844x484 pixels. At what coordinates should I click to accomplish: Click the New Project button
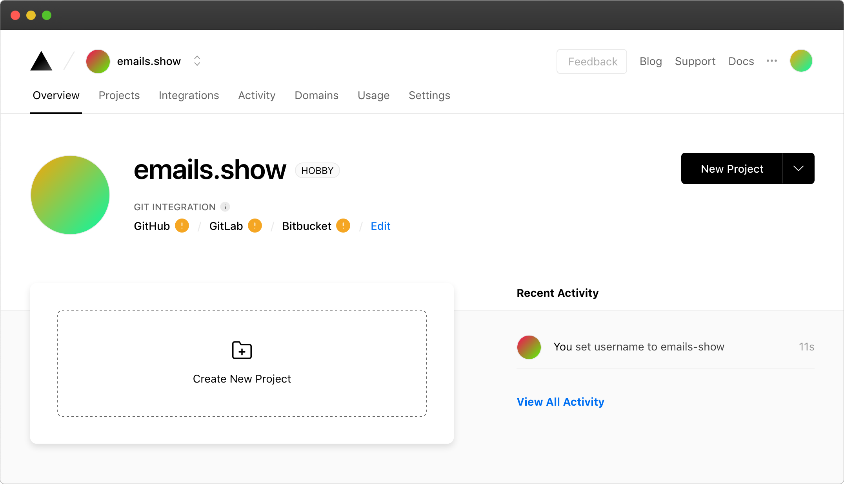tap(731, 168)
